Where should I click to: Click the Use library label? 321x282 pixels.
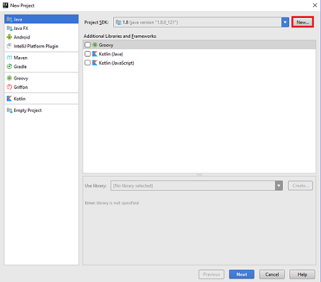point(96,185)
